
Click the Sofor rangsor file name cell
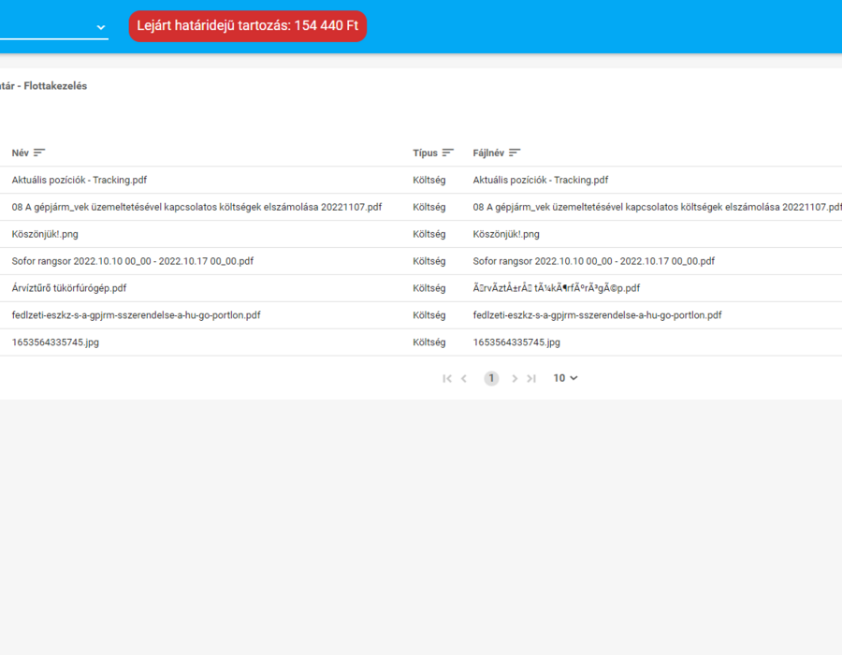[594, 261]
